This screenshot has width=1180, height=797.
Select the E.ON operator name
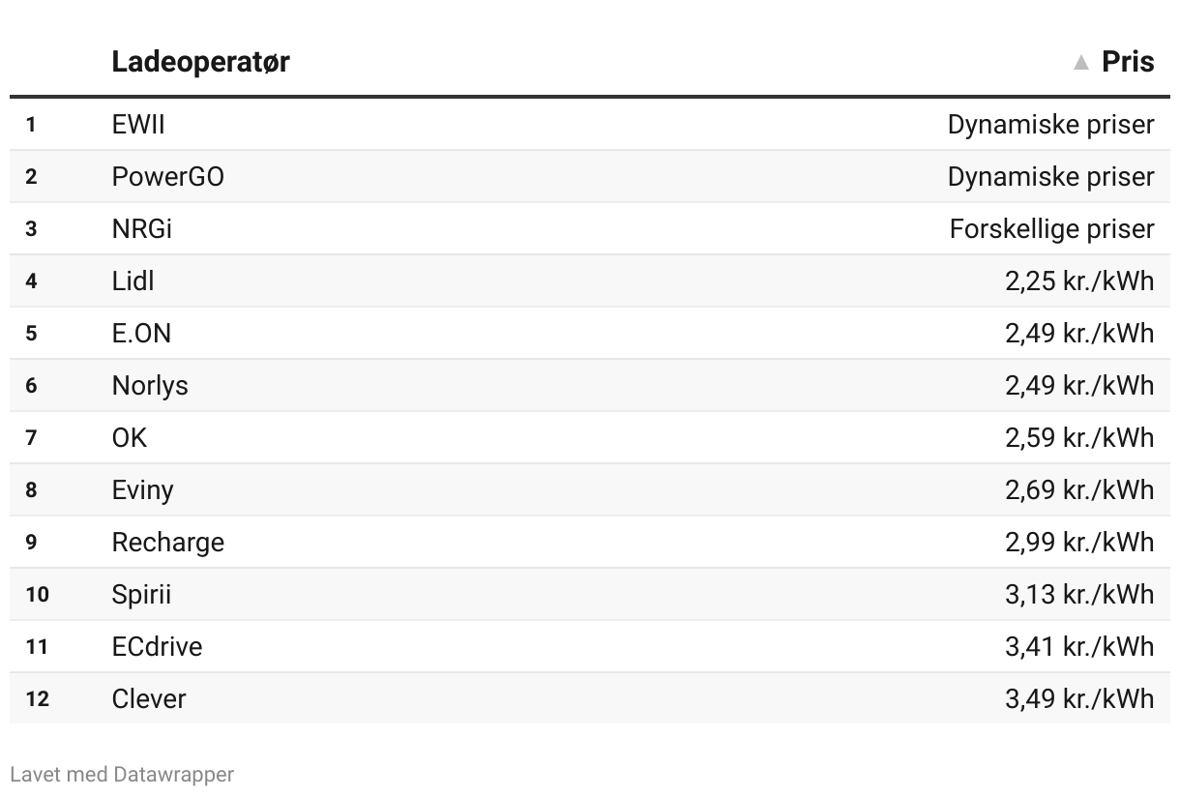pos(141,334)
